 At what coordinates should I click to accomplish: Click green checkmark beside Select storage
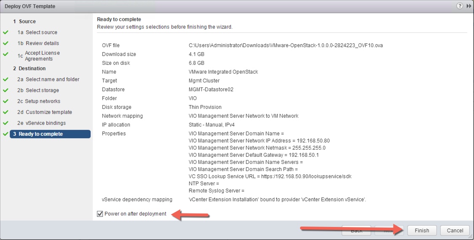(5, 90)
